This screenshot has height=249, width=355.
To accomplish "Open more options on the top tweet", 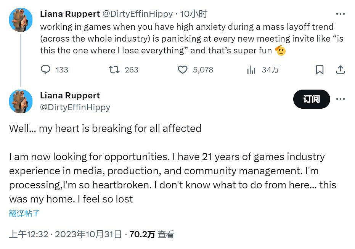I will point(341,14).
